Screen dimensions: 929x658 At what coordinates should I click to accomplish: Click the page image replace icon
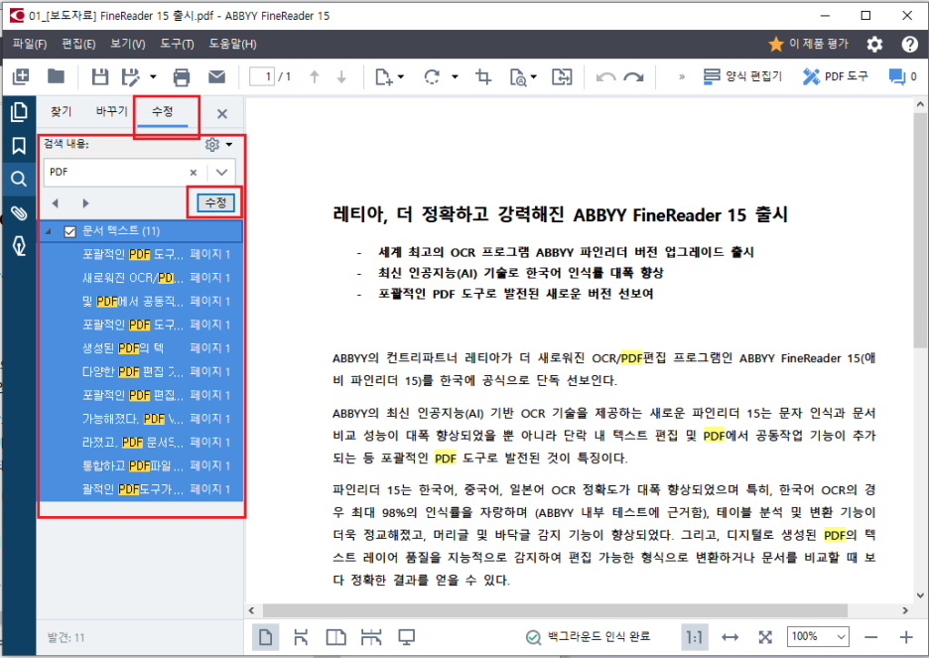pyautogui.click(x=562, y=76)
